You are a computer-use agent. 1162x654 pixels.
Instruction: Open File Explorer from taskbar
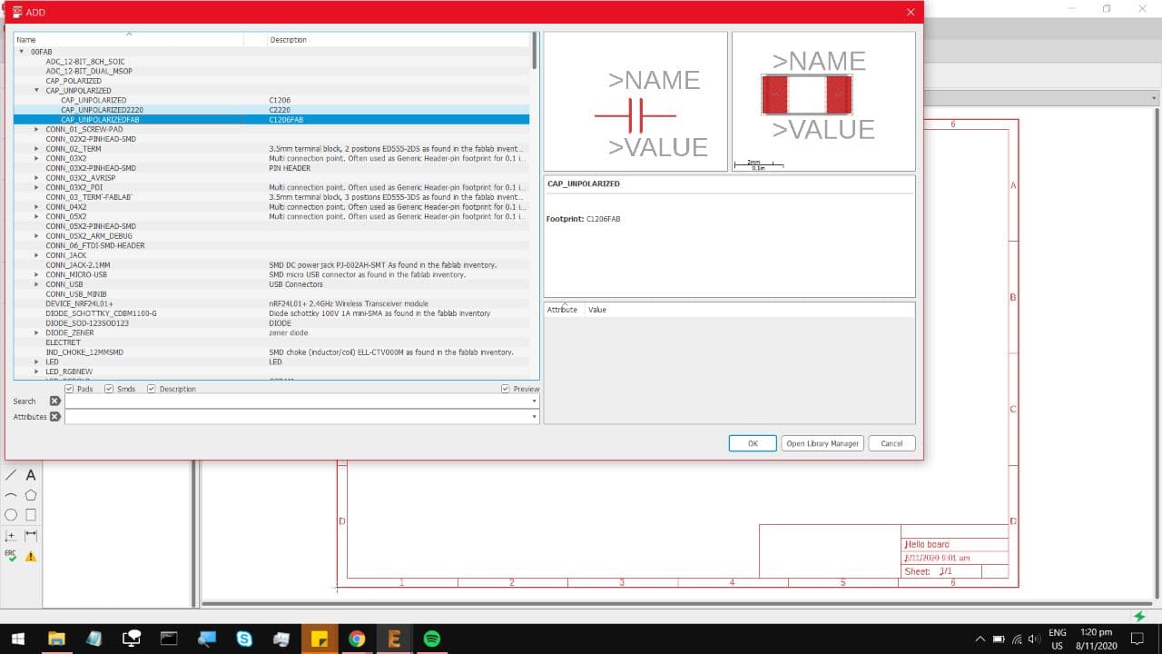coord(55,639)
